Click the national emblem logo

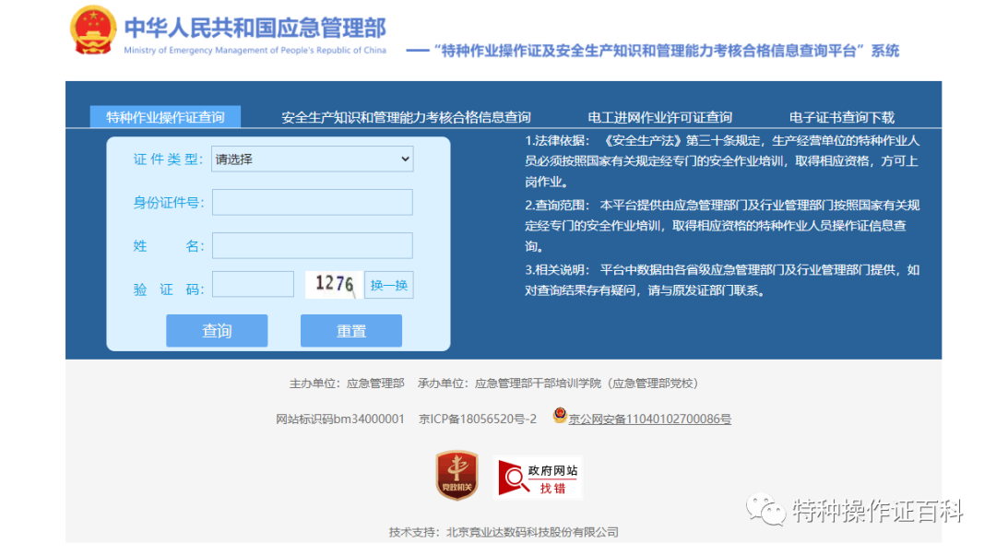[93, 30]
